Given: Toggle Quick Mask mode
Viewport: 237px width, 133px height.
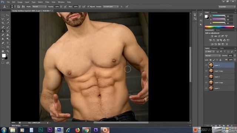Looking at the screenshot, I should point(3,63).
